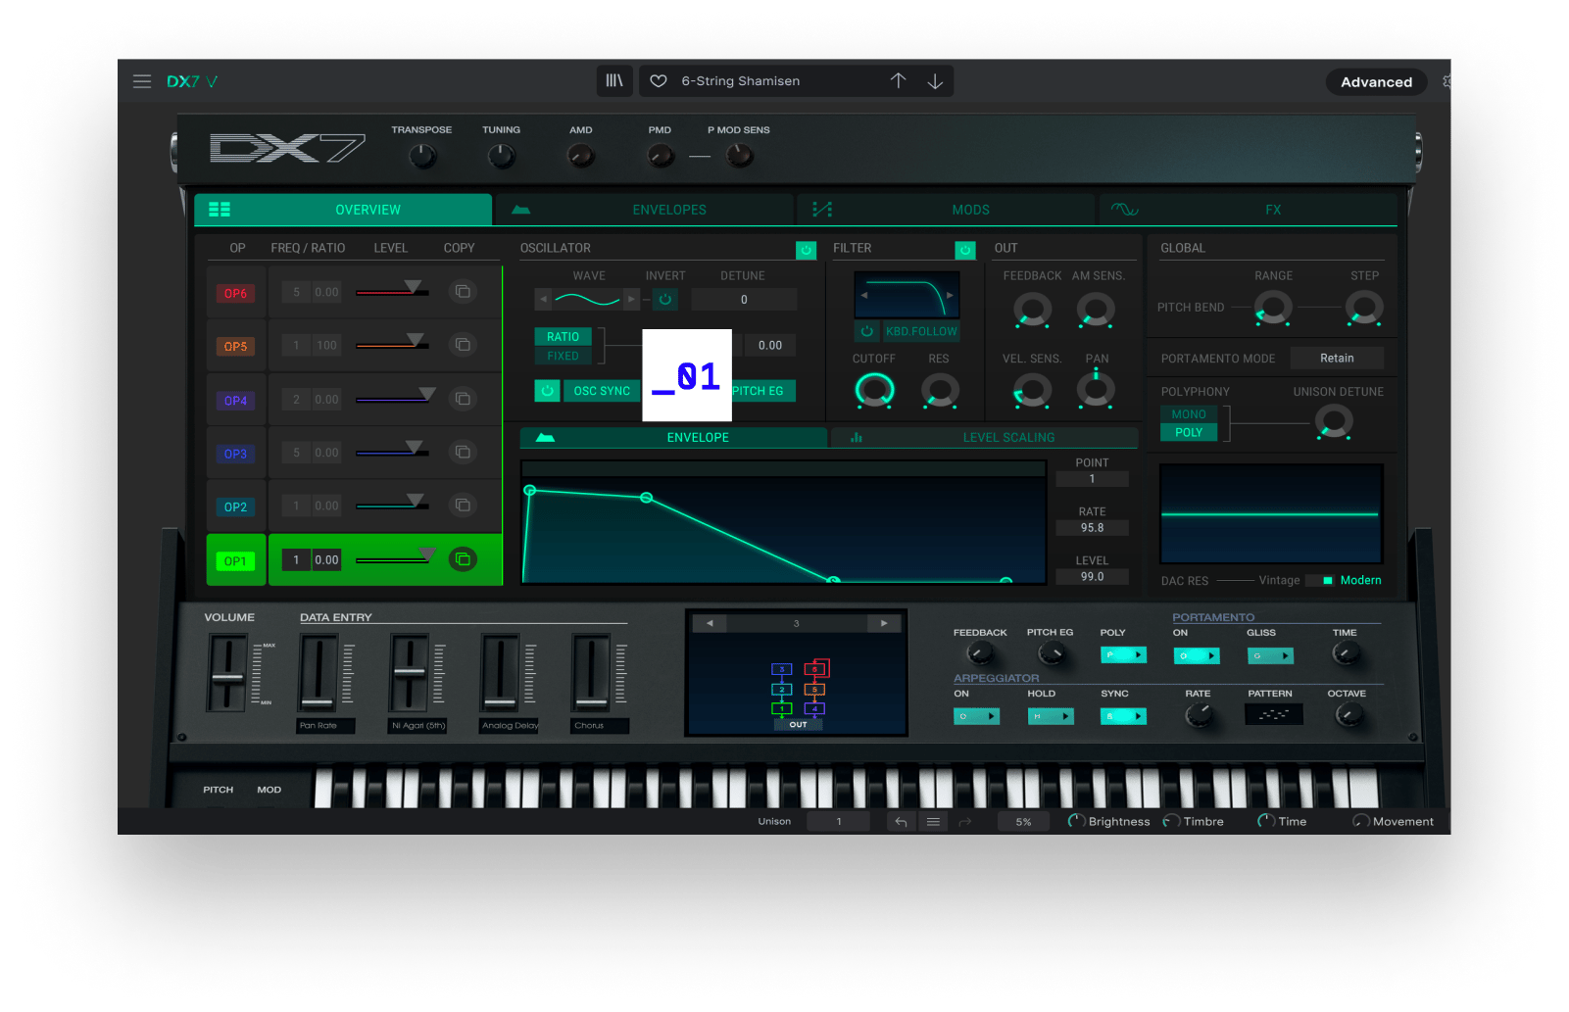Toggle the KBD.FOLLOW power button
The width and height of the screenshot is (1569, 1012).
(x=866, y=331)
